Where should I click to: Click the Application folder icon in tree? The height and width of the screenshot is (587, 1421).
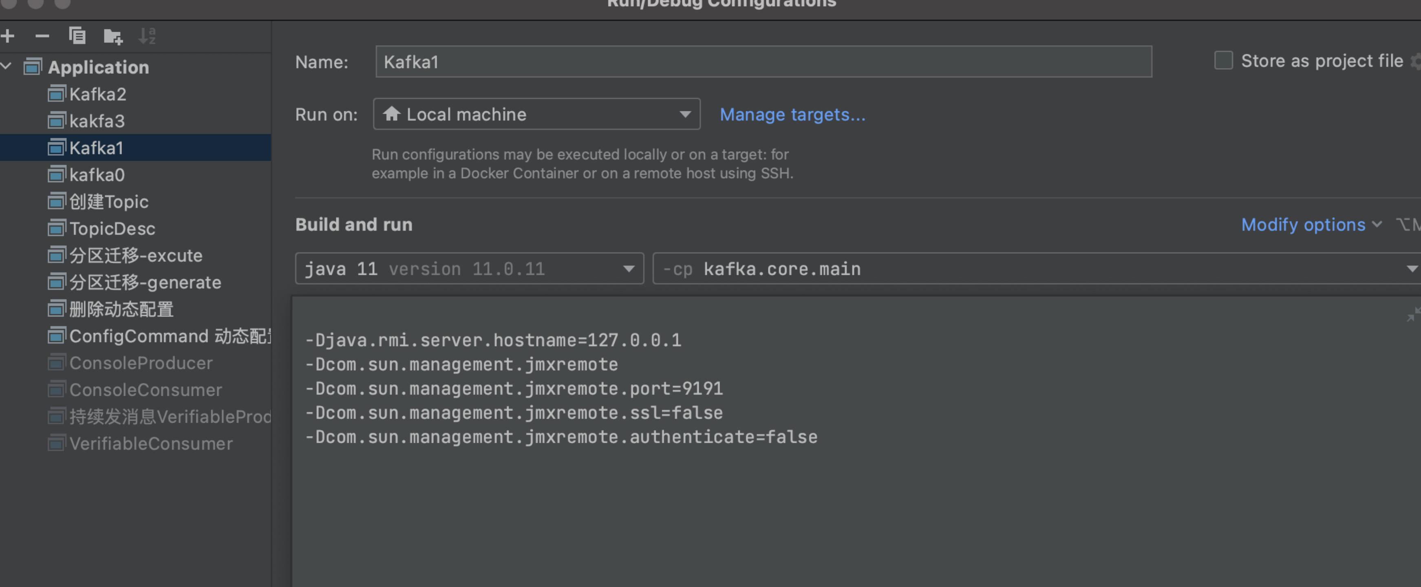[x=33, y=67]
